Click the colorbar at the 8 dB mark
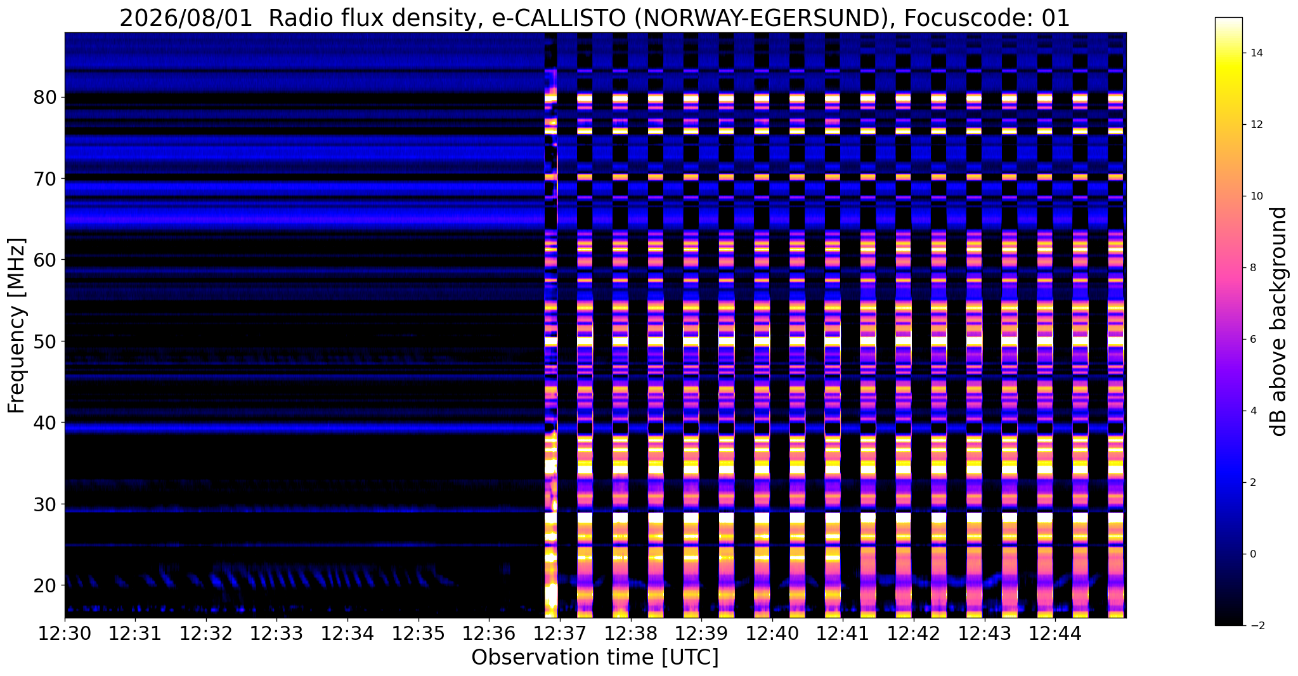Screen dimensions: 1298x676 click(1228, 268)
